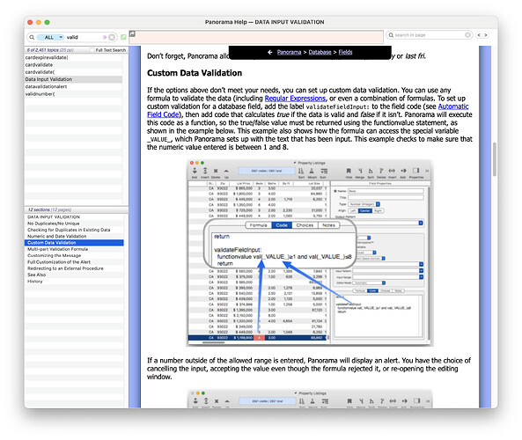Open the cardexpirevalidate( topic
The image size is (522, 440).
tap(73, 57)
